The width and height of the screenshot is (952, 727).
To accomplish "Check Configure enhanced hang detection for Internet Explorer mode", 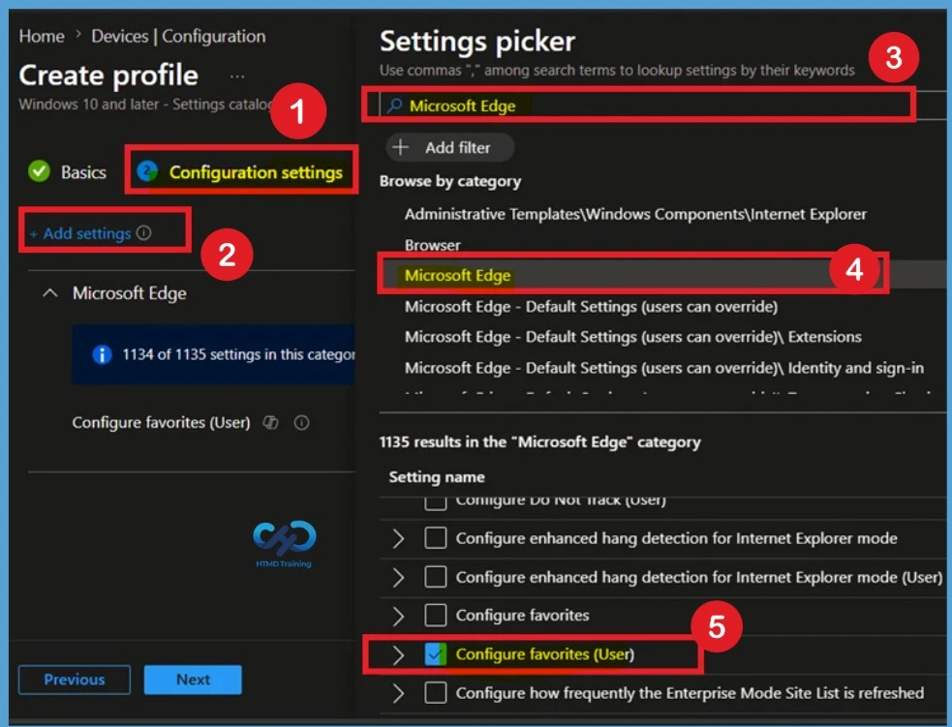I will click(x=435, y=537).
